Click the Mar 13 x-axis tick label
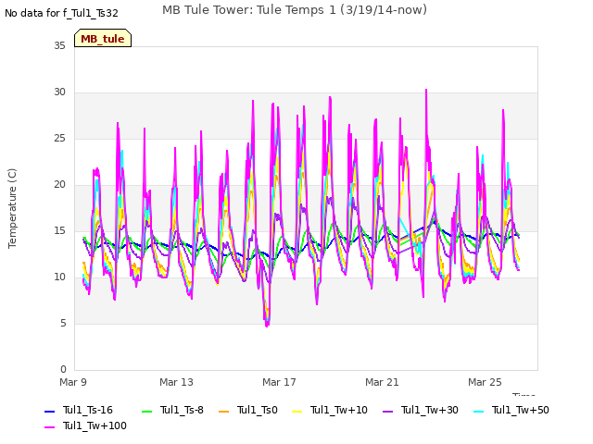 pyautogui.click(x=176, y=382)
